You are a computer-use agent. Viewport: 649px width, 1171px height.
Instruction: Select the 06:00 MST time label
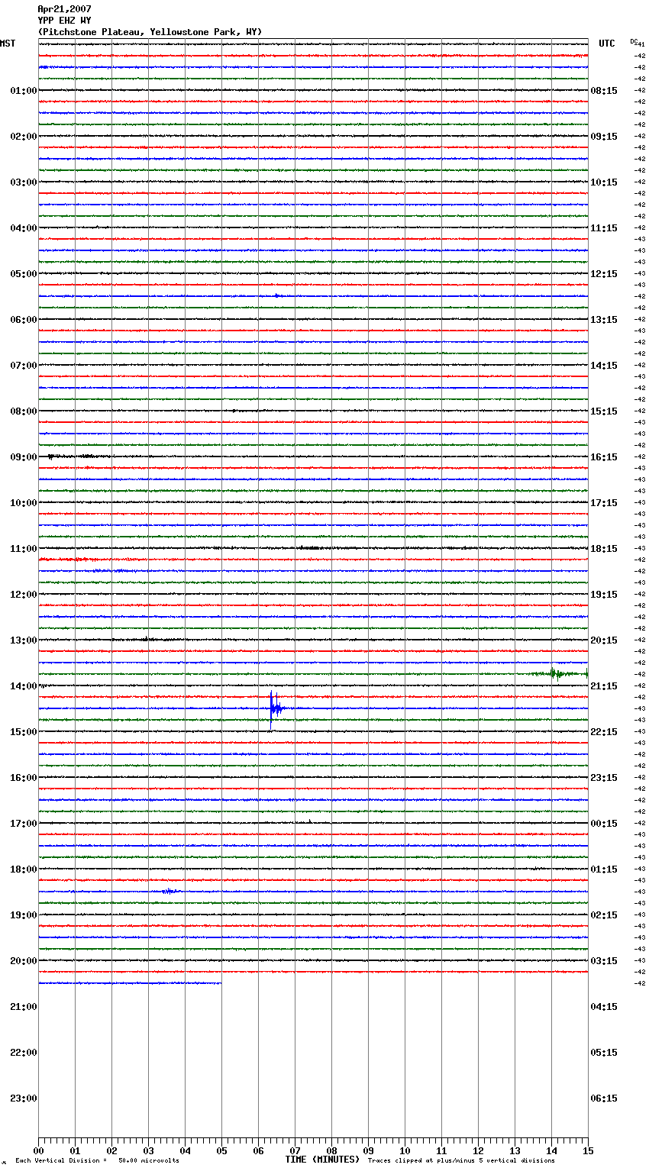coord(24,320)
